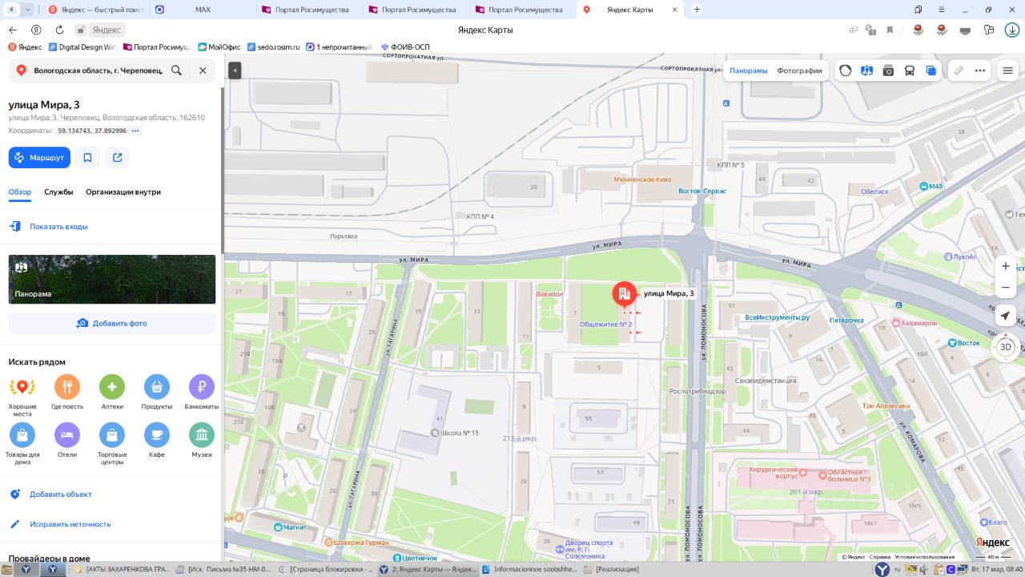Click Добавить фото button
Image resolution: width=1025 pixels, height=577 pixels.
click(x=112, y=323)
